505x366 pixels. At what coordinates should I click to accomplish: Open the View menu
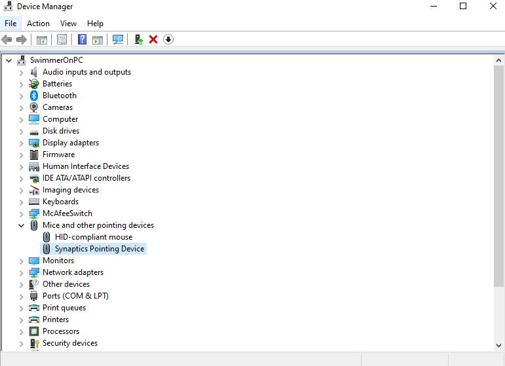68,24
